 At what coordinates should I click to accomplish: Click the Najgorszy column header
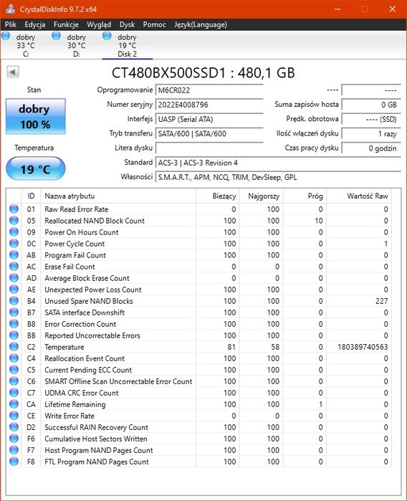(x=261, y=196)
